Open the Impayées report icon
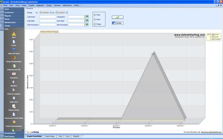The width and height of the screenshot is (223, 139). 14,74
